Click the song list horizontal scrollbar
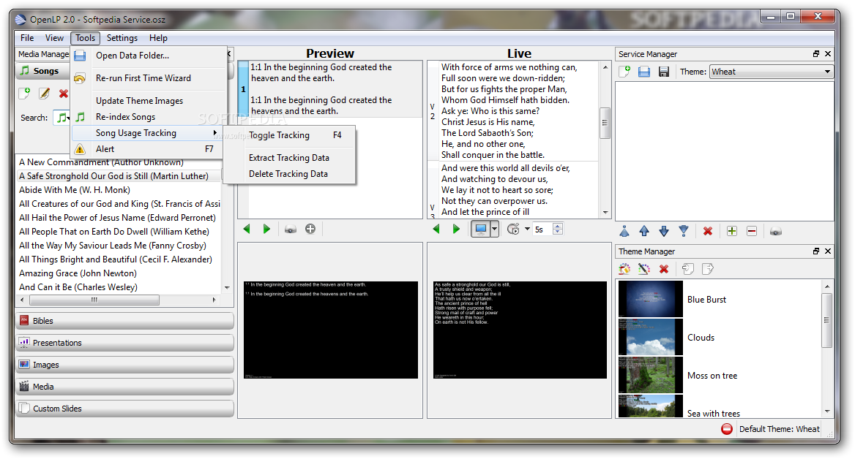The height and width of the screenshot is (459, 855). (94, 300)
